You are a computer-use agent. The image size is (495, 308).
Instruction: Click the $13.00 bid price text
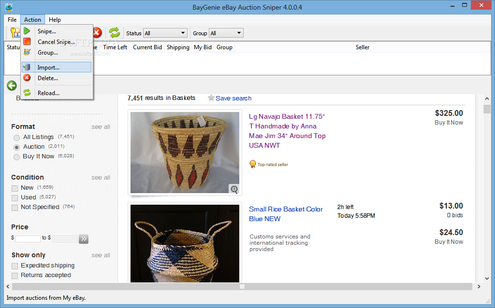point(451,206)
